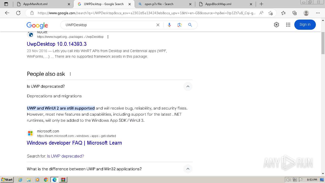Open the read aloud icon in address bar
Screen dimensions: 325x183
[x=261, y=13]
